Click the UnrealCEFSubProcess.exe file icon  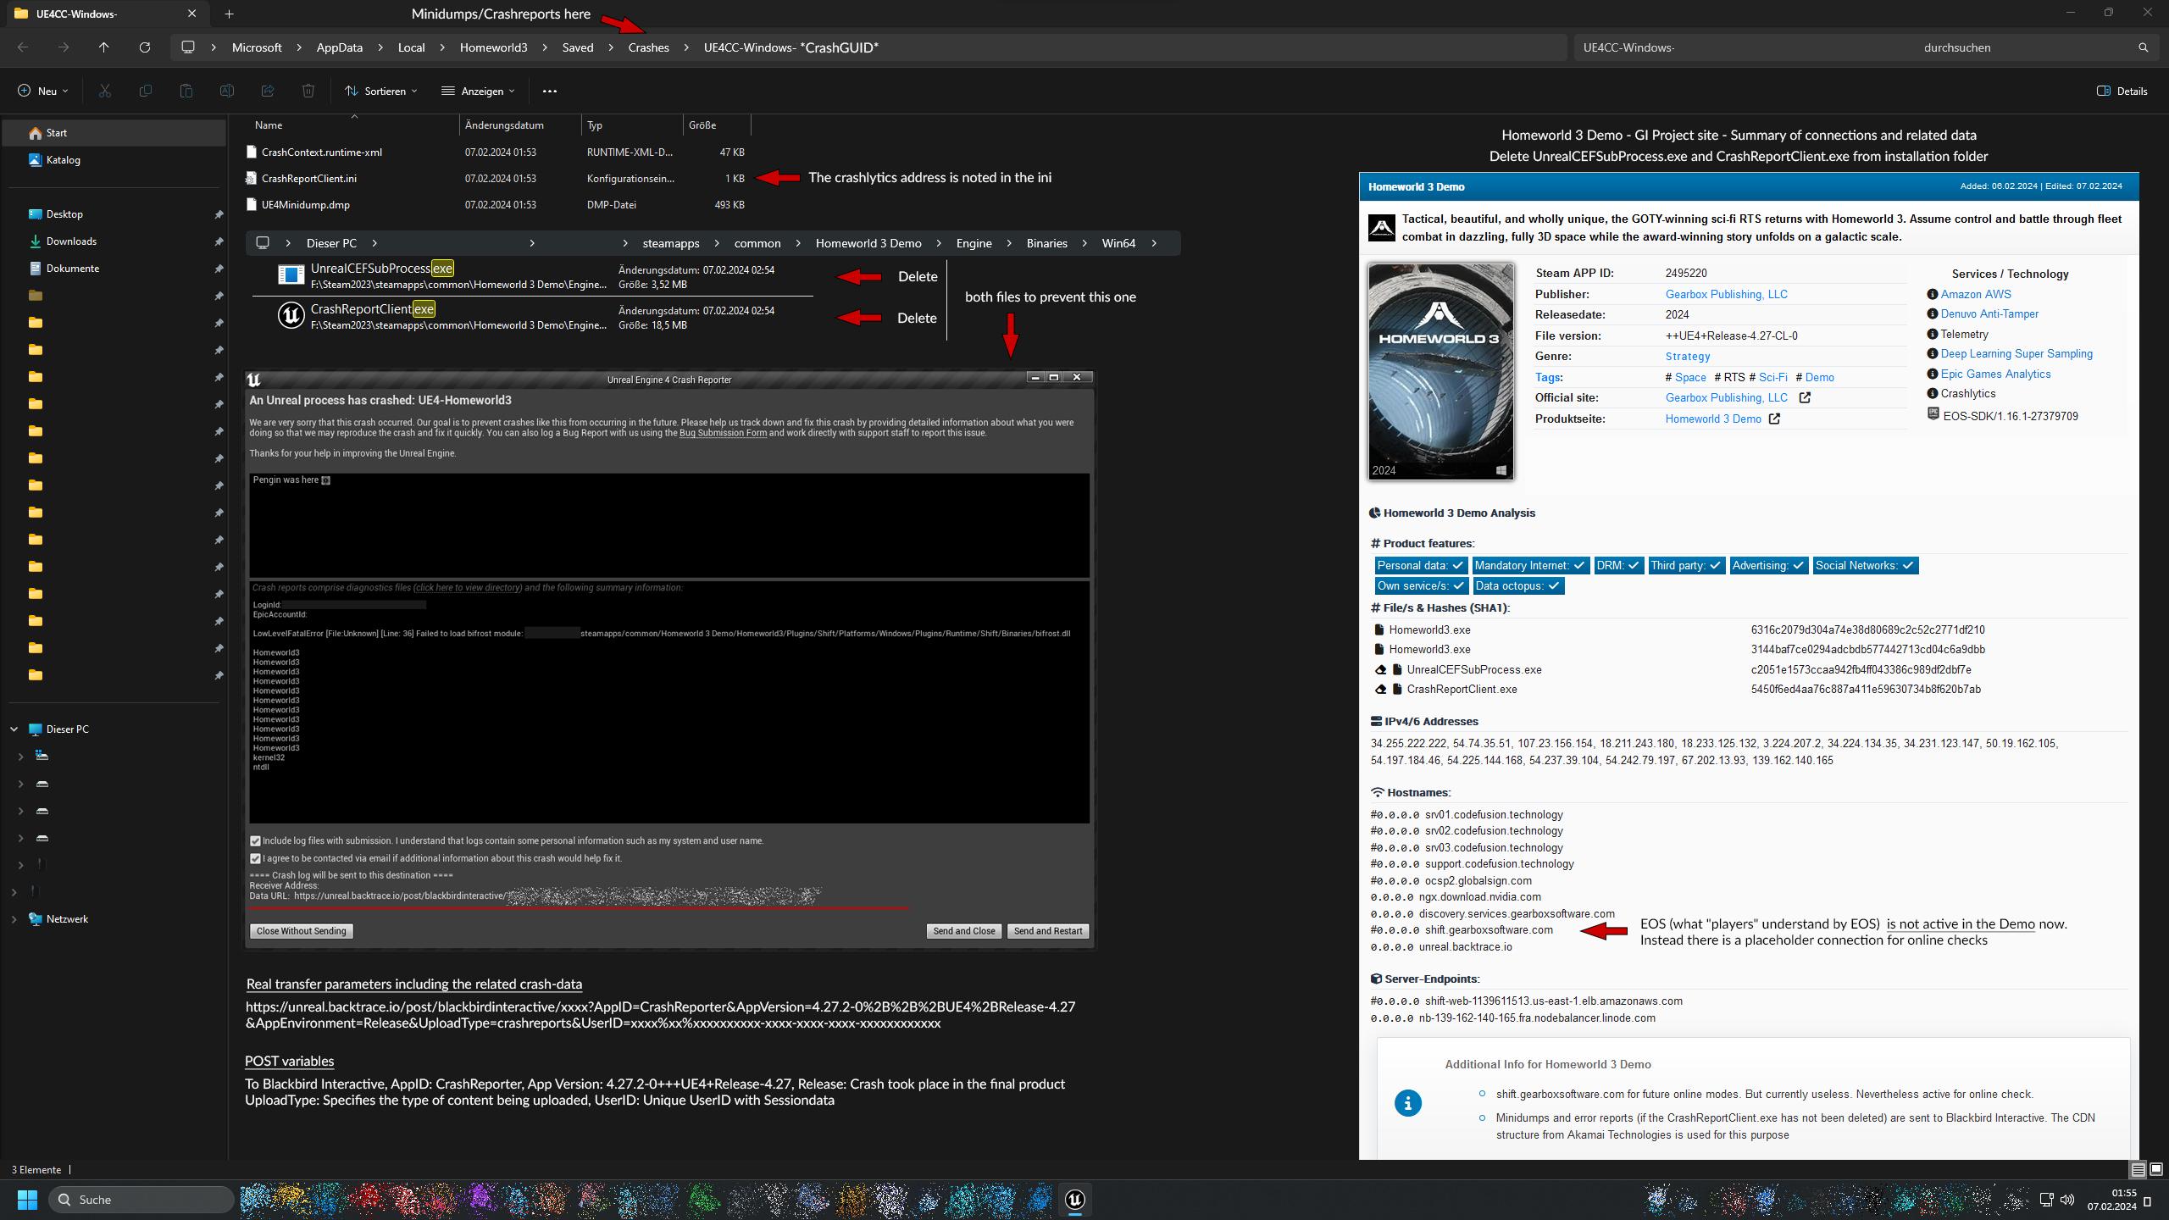pyautogui.click(x=291, y=275)
